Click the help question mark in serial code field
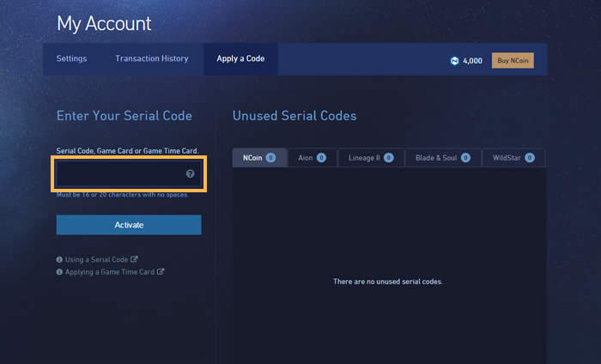Image resolution: width=601 pixels, height=364 pixels. (190, 174)
